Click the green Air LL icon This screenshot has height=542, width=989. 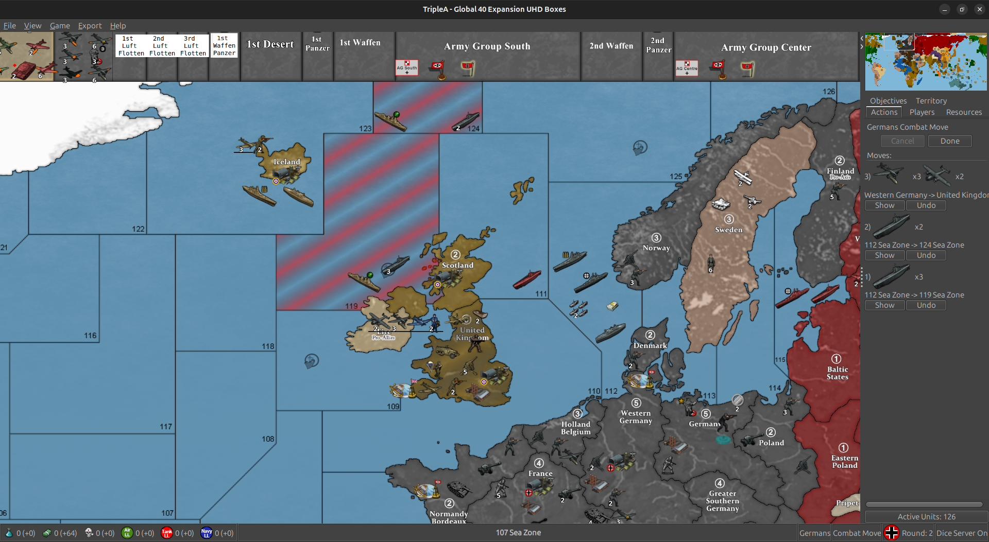(x=127, y=533)
